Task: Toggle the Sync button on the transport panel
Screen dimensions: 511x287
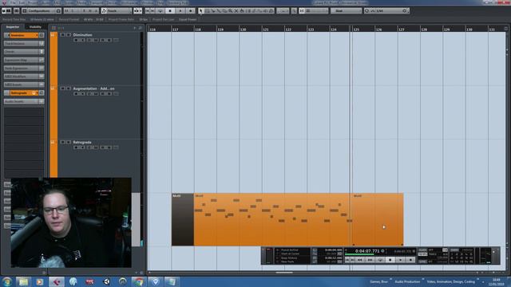Action: click(422, 261)
